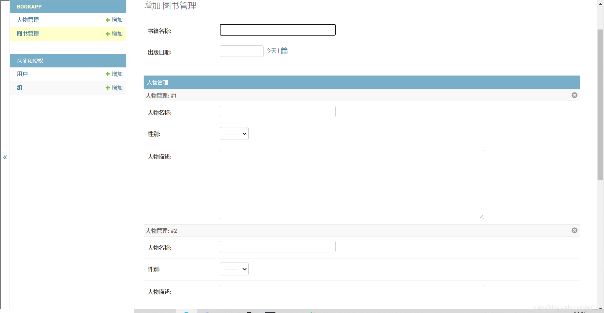Focus 人物名称 field in entry #2
604x313 pixels.
pos(278,247)
